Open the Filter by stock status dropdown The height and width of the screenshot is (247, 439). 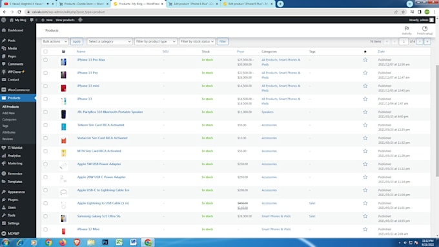pos(197,41)
